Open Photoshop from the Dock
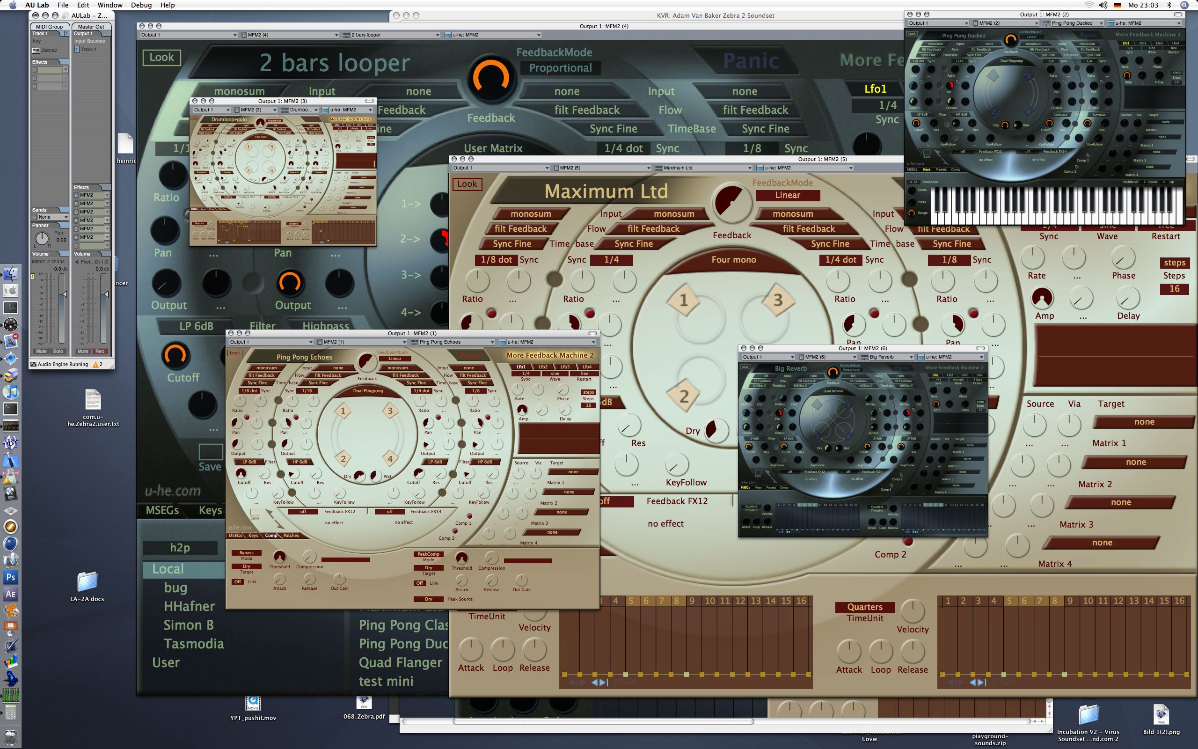 [x=10, y=577]
